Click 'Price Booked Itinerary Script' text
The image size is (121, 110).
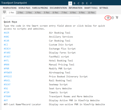pyautogui.click(x=68, y=76)
